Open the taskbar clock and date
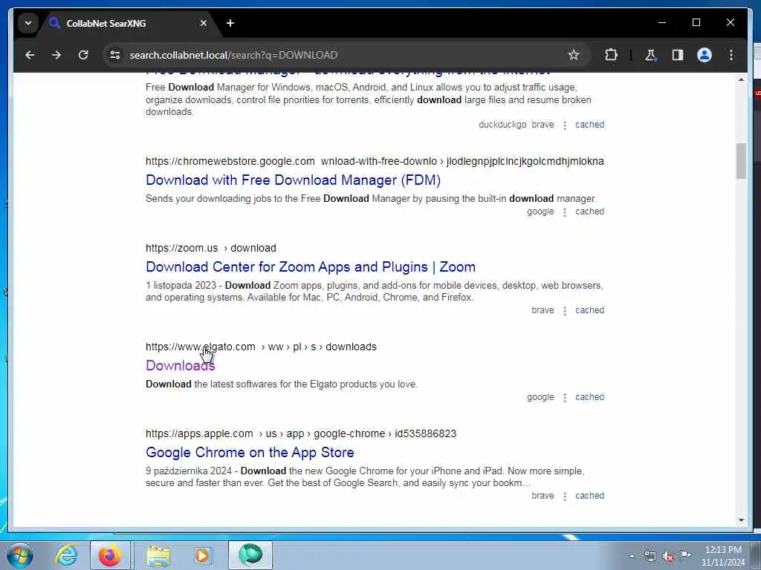Image resolution: width=761 pixels, height=570 pixels. [723, 556]
